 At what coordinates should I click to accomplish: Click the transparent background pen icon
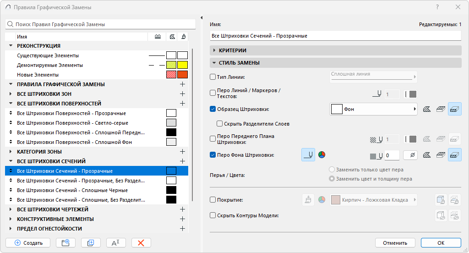(410, 155)
